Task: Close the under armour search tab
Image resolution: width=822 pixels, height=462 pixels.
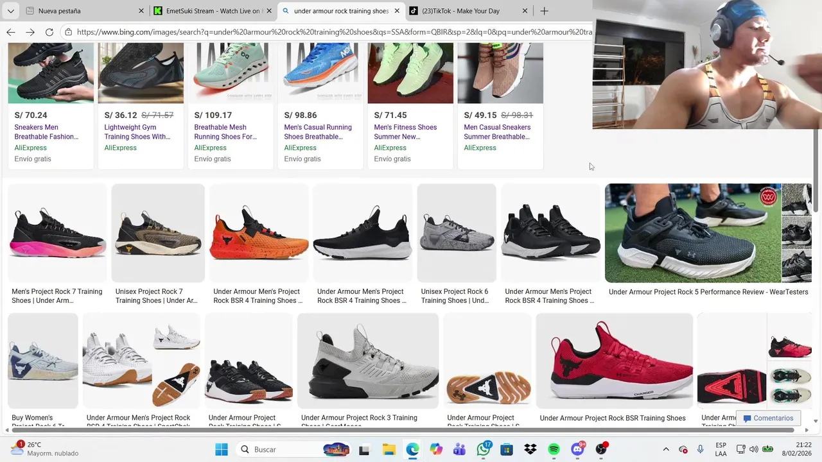Action: pos(397,11)
